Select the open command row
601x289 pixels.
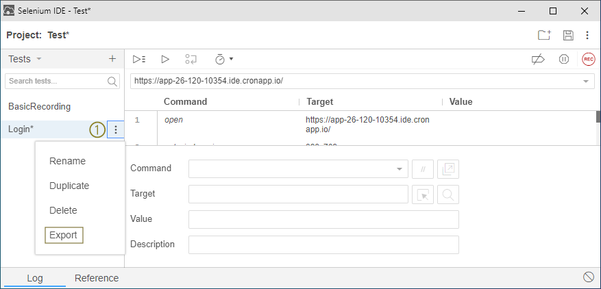coord(360,125)
